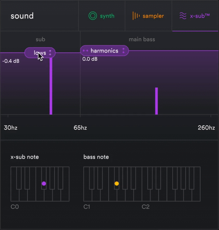Viewport: 219px width, 230px height.
Task: Select the x-sub tab
Action: coord(195,16)
